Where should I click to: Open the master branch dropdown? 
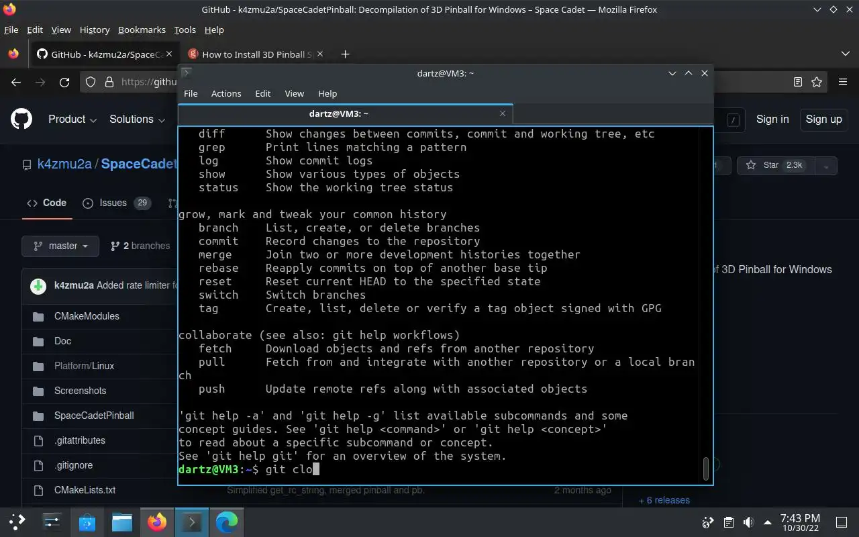60,246
